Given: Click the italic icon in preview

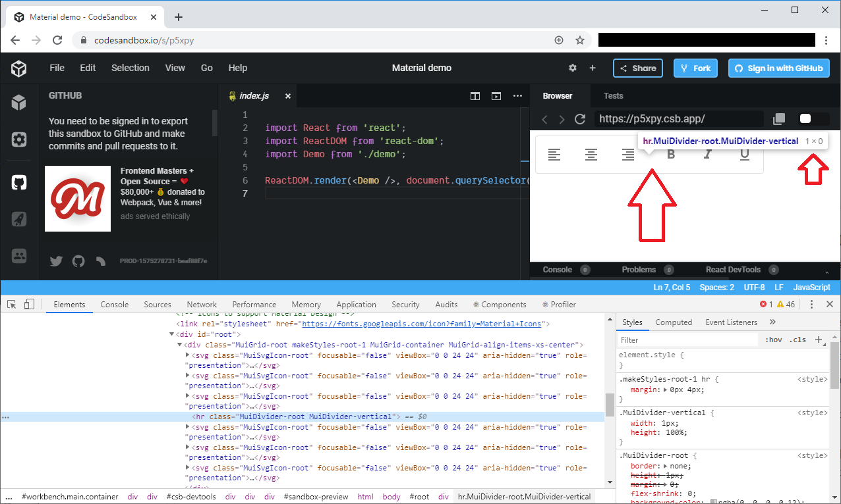Looking at the screenshot, I should pyautogui.click(x=708, y=155).
